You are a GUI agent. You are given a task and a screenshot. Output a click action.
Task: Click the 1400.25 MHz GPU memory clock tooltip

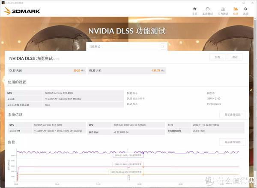click(126, 172)
